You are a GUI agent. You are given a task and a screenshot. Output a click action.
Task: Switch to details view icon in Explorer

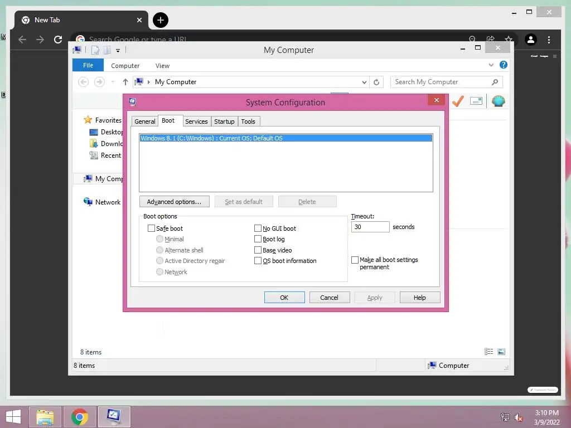click(488, 351)
